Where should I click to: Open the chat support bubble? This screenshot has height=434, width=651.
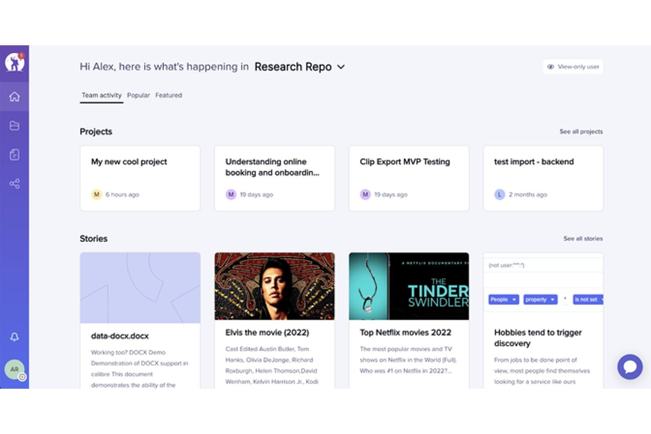[x=630, y=367]
